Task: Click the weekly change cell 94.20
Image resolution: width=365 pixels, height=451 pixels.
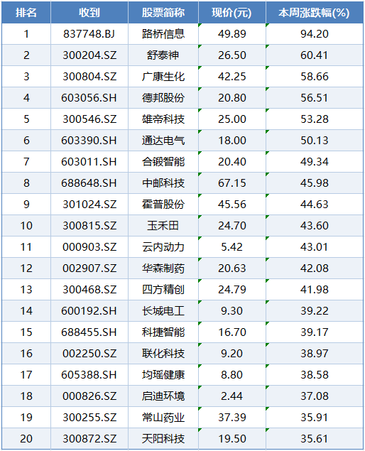Action: [x=315, y=34]
